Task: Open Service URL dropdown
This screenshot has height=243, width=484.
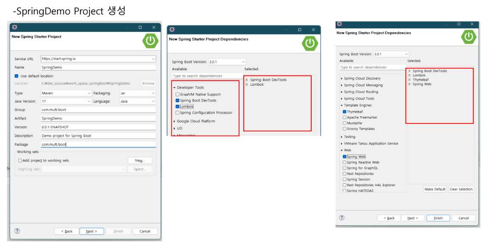Action: pyautogui.click(x=153, y=59)
